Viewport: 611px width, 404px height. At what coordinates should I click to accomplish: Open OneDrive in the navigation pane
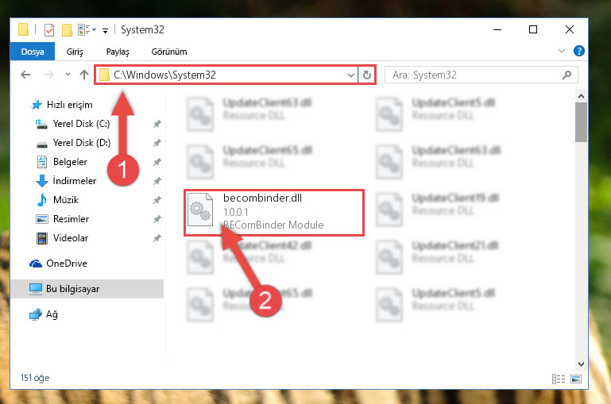pyautogui.click(x=67, y=264)
